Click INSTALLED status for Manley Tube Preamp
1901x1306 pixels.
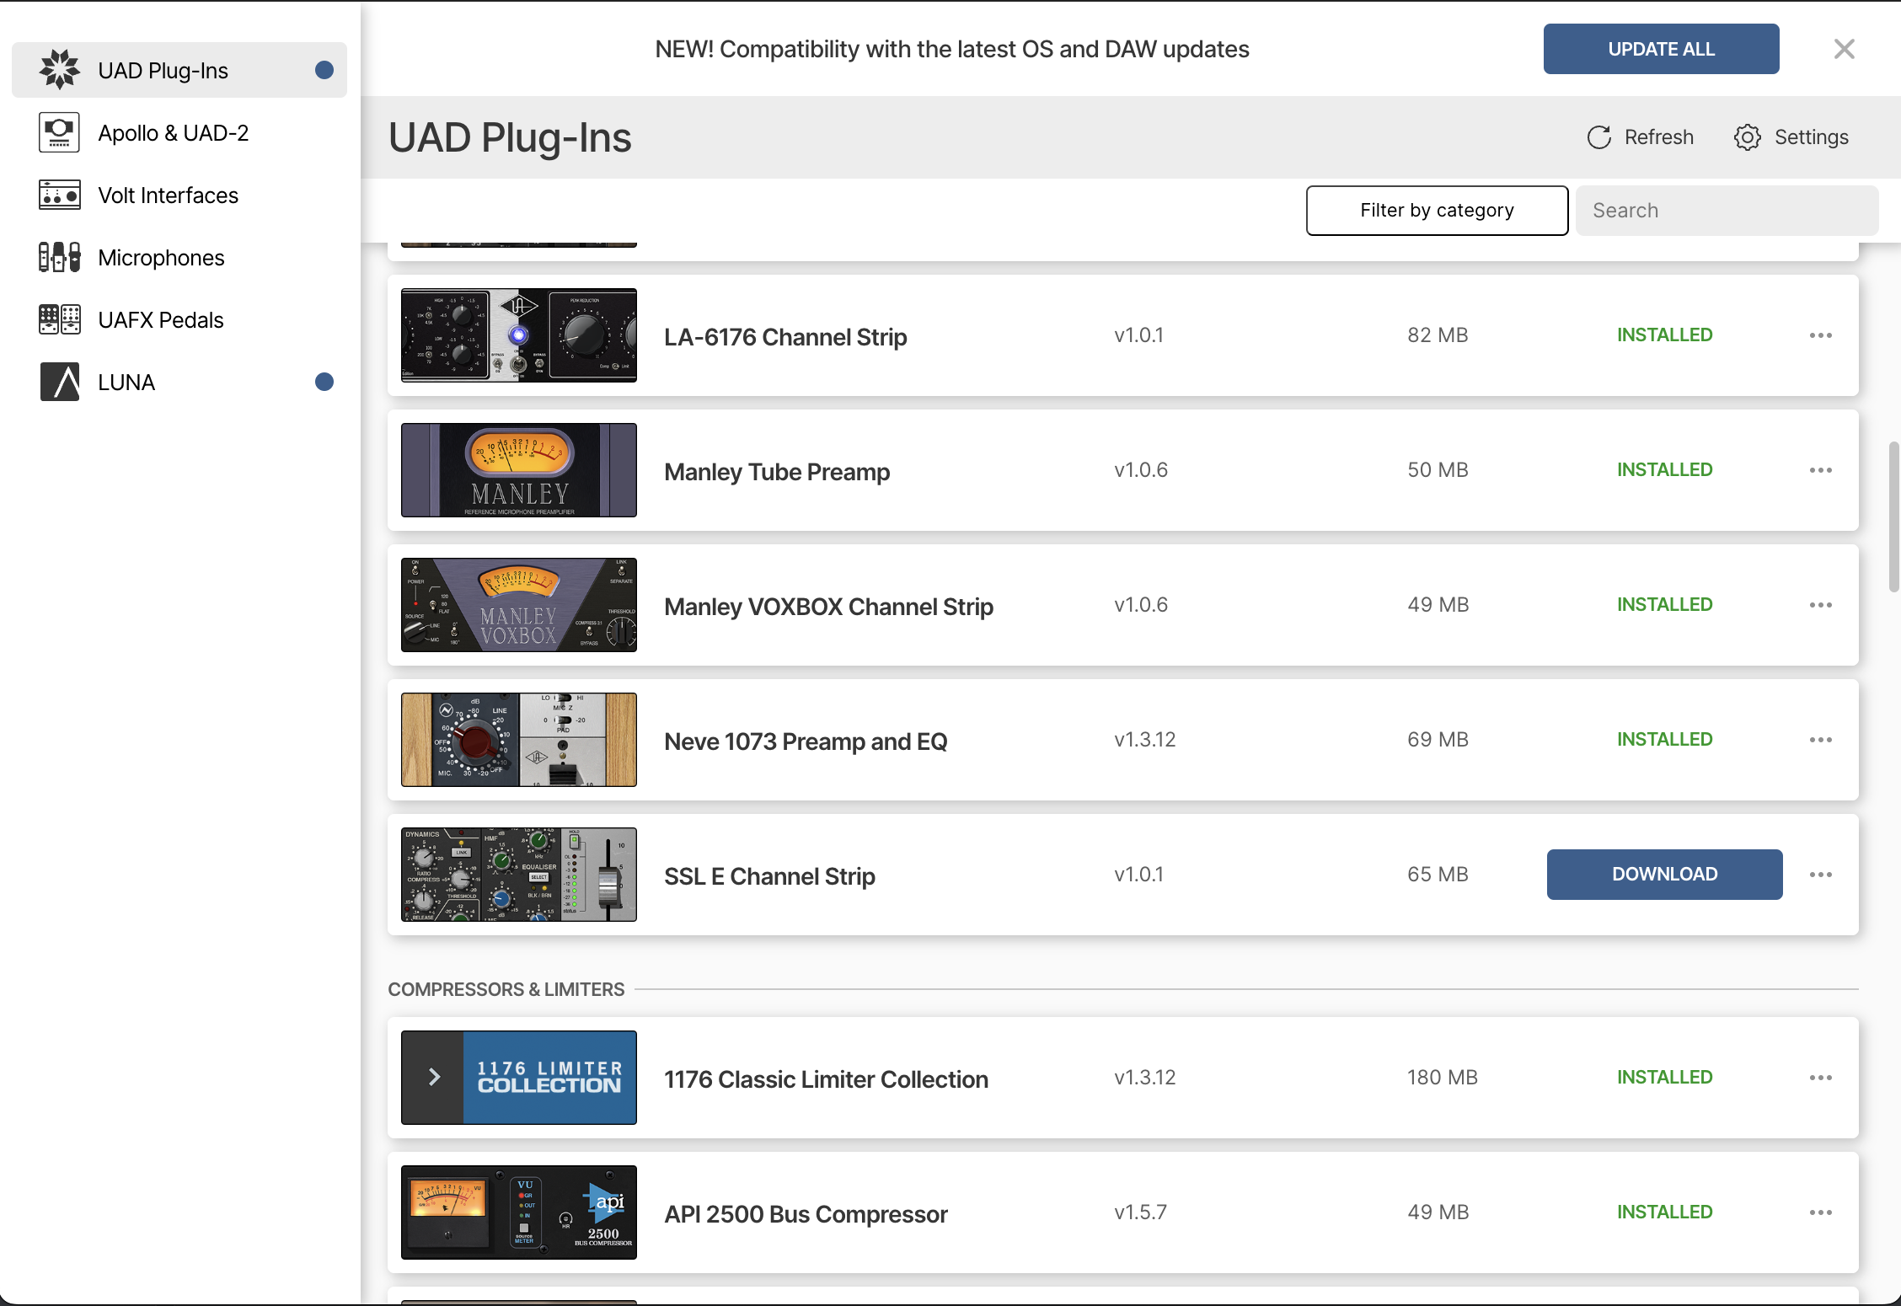[1664, 470]
